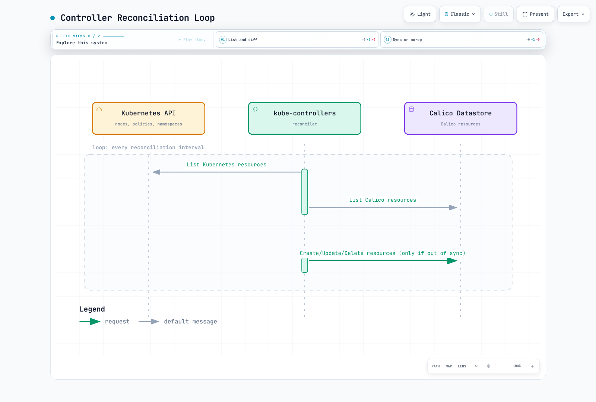596x402 pixels.
Task: Click the loop reconciliation interval label
Action: point(148,147)
